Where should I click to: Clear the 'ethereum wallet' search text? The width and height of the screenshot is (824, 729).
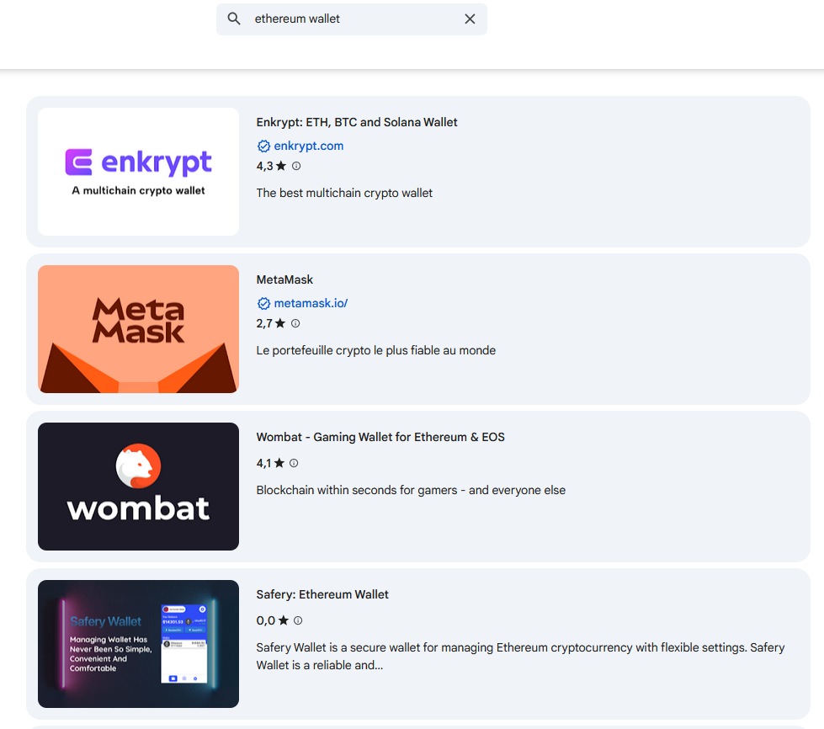point(470,19)
